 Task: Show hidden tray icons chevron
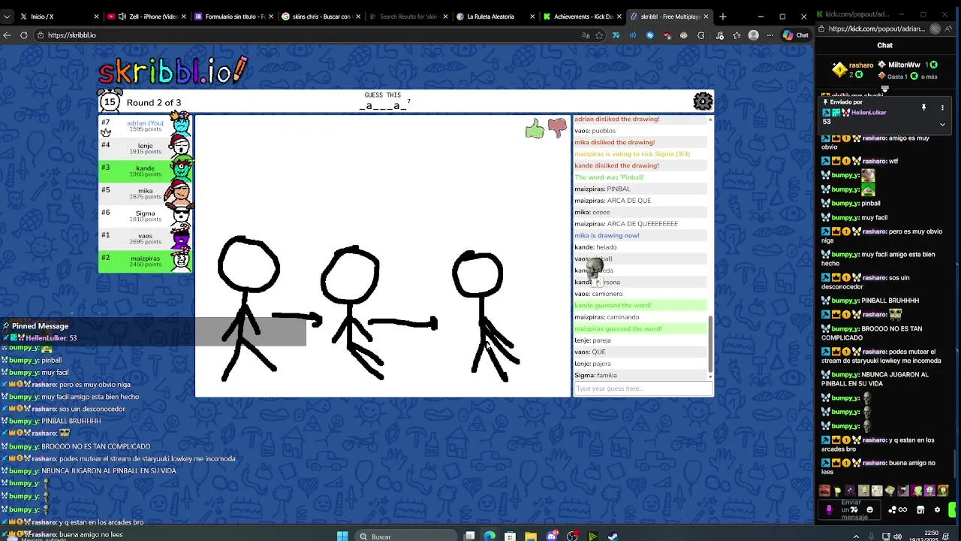point(856,536)
